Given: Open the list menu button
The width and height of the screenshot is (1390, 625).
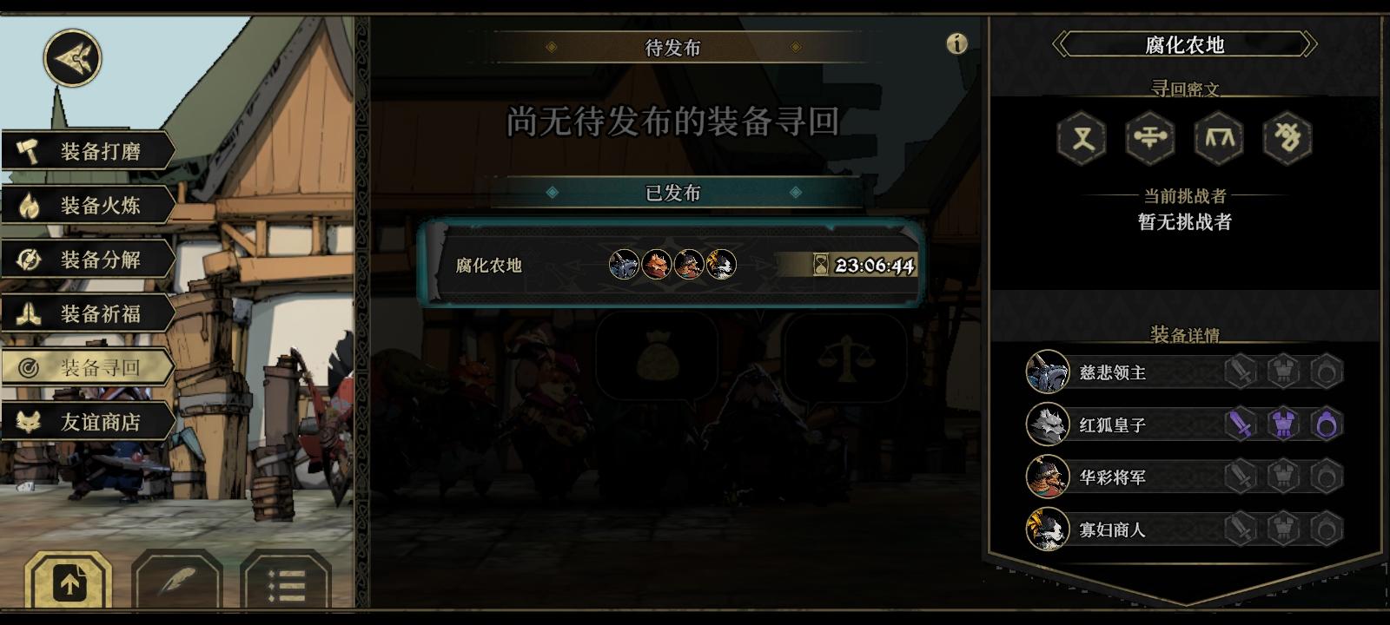Looking at the screenshot, I should click(x=286, y=580).
